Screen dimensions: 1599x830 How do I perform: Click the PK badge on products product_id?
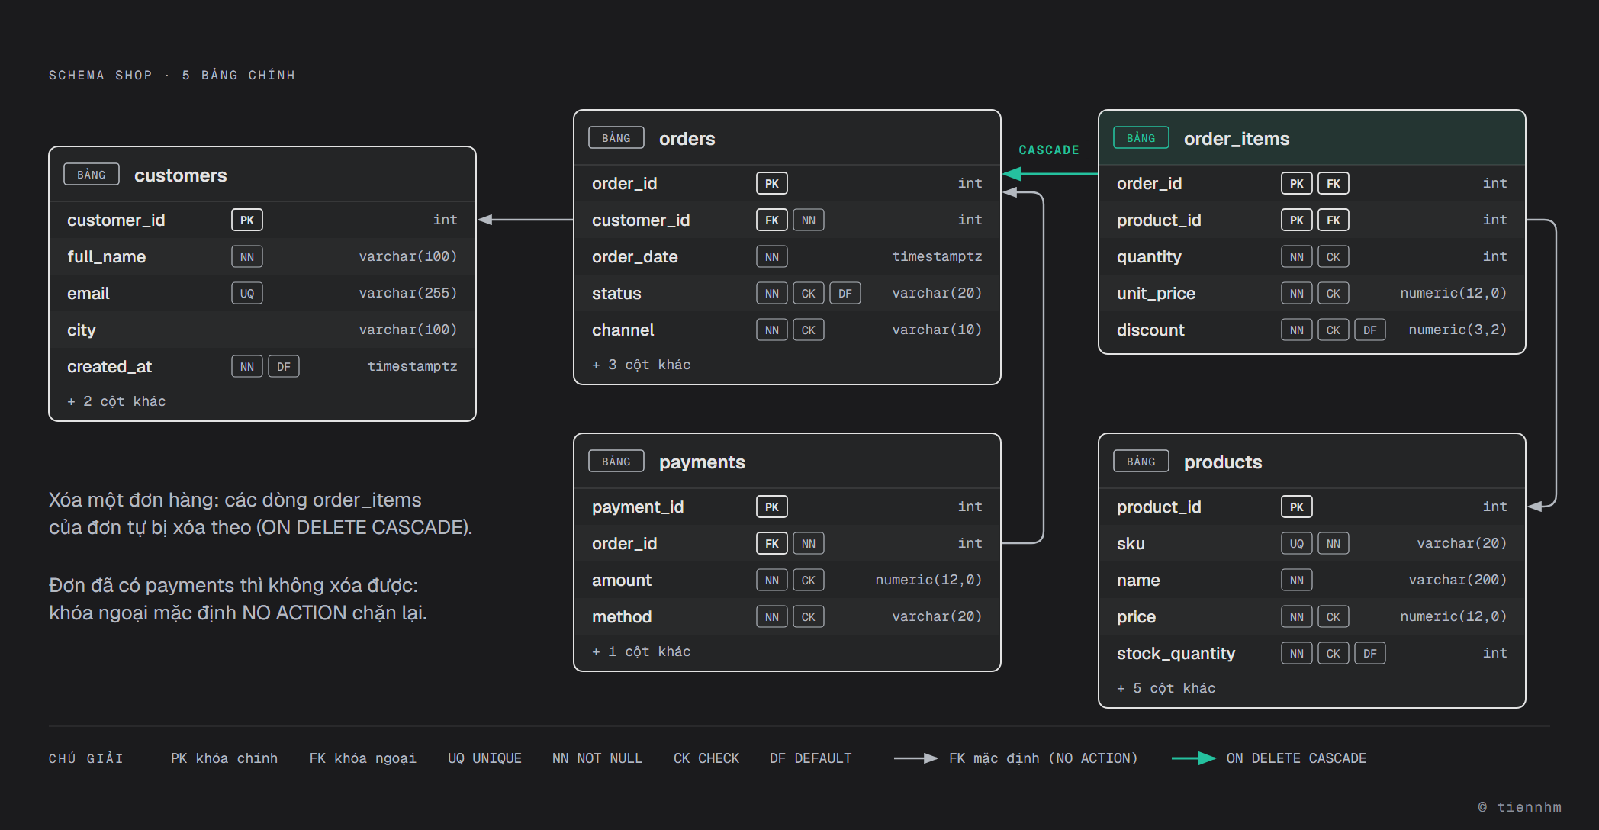click(x=1297, y=507)
